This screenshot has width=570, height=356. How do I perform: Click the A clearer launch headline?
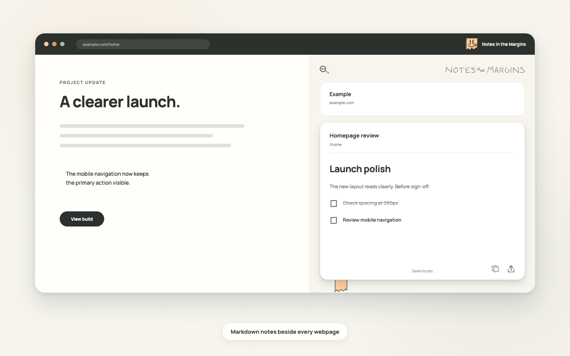[120, 102]
